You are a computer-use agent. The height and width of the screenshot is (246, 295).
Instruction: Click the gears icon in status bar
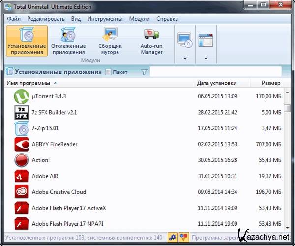pyautogui.click(x=173, y=237)
